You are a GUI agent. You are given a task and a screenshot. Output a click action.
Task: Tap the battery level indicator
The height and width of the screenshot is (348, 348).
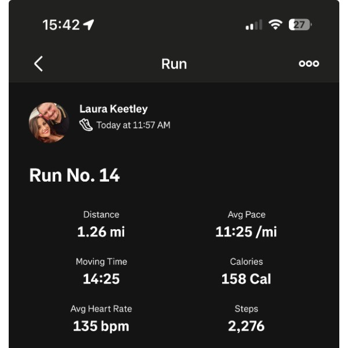tap(300, 25)
